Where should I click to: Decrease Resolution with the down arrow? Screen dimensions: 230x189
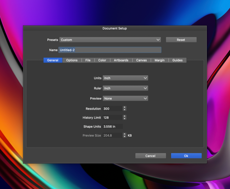[x=124, y=110]
